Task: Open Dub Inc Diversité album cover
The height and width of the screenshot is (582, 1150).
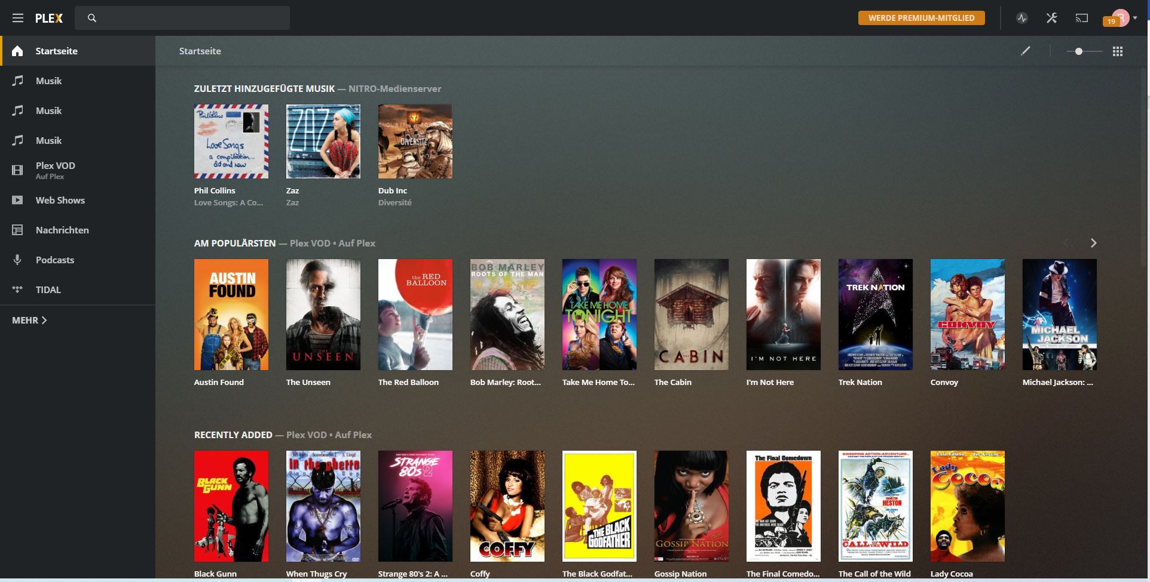Action: (x=415, y=141)
